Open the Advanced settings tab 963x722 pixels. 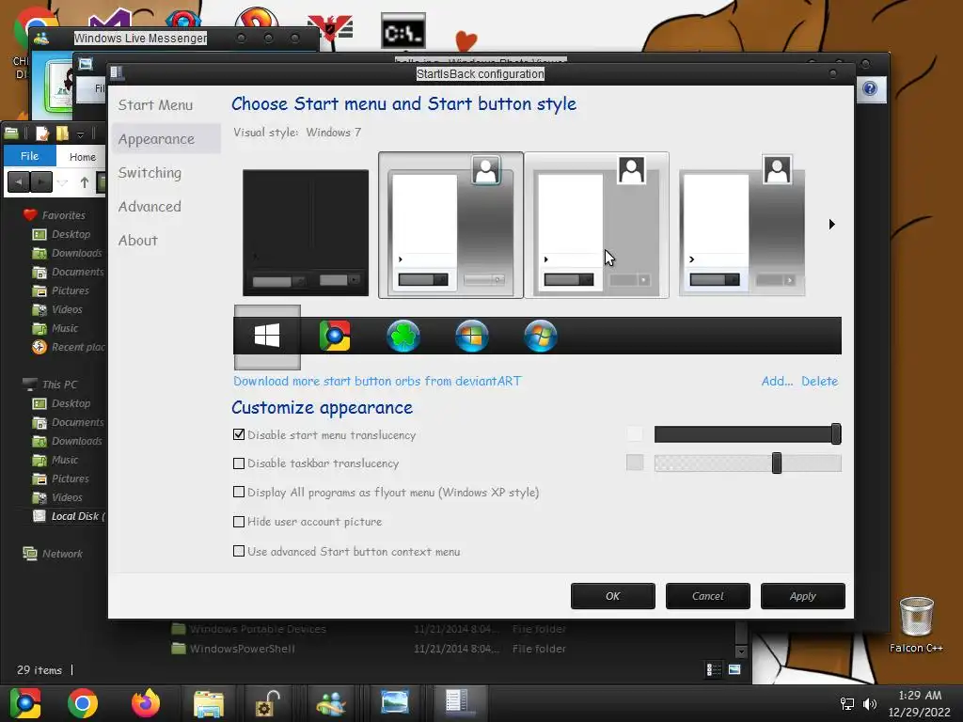pyautogui.click(x=150, y=207)
